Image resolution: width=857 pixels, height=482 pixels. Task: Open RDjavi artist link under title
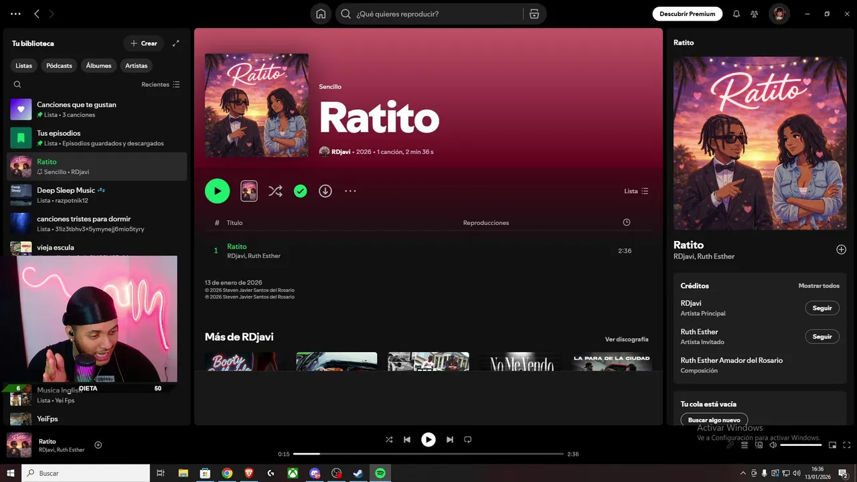point(341,152)
